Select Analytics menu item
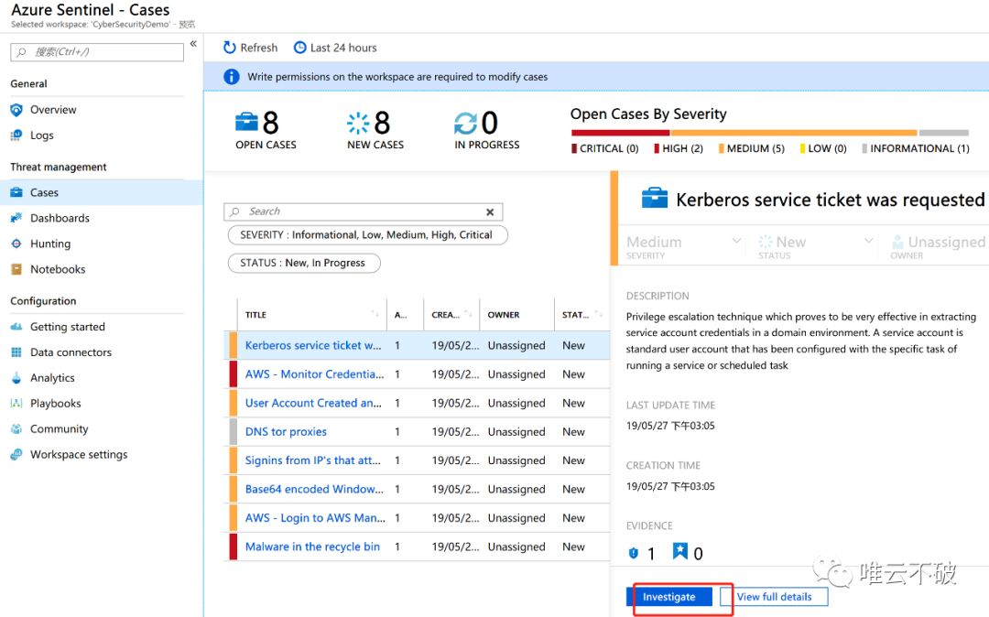Image resolution: width=989 pixels, height=617 pixels. 52,378
